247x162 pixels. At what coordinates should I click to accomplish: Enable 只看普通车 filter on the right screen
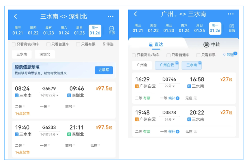coord(169,55)
